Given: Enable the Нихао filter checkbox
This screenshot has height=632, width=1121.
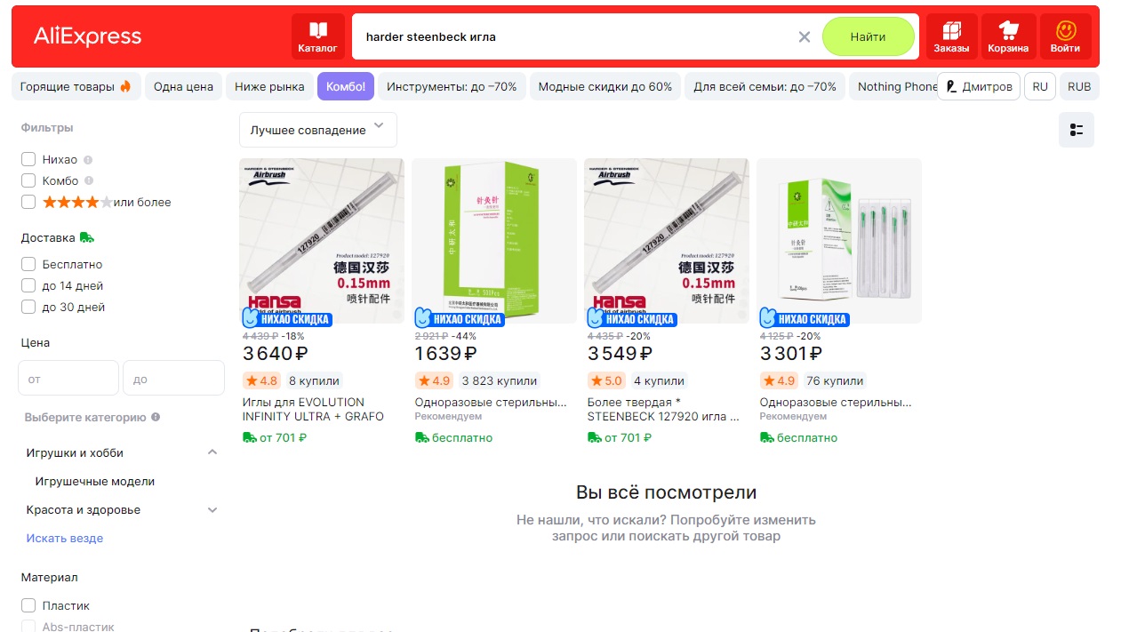Looking at the screenshot, I should (28, 160).
